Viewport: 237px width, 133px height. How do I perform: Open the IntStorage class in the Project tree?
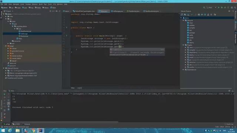23,34
